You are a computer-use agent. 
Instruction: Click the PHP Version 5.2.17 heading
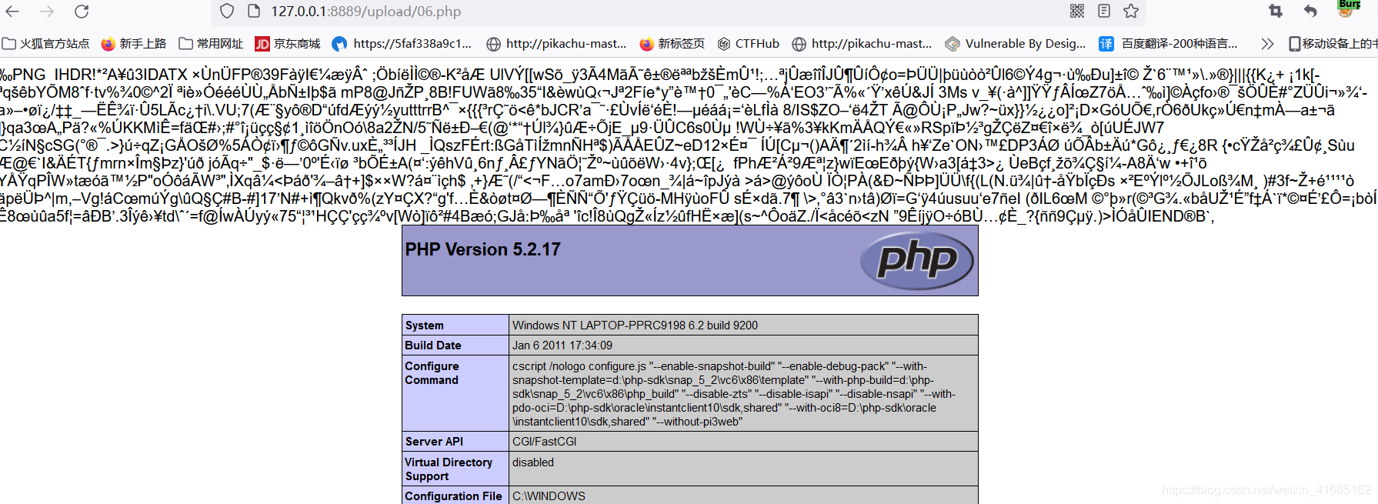[482, 249]
